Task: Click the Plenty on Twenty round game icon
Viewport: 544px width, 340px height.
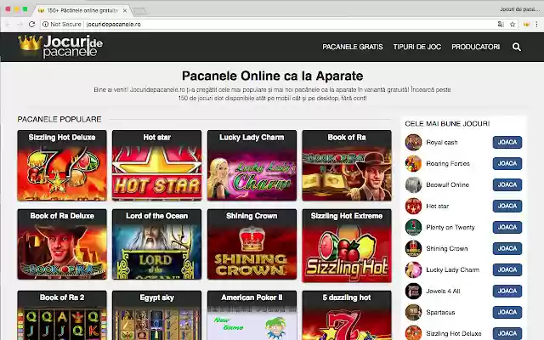Action: pos(413,227)
